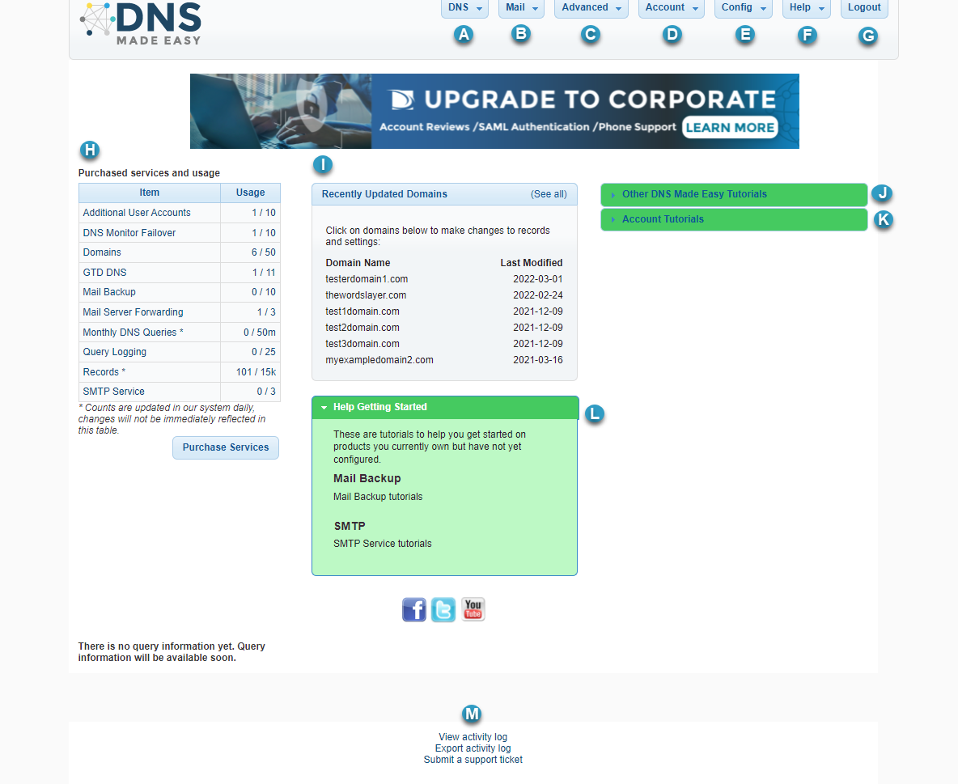Click the SMTP Service item in usage table
The height and width of the screenshot is (784, 958).
[x=113, y=392]
